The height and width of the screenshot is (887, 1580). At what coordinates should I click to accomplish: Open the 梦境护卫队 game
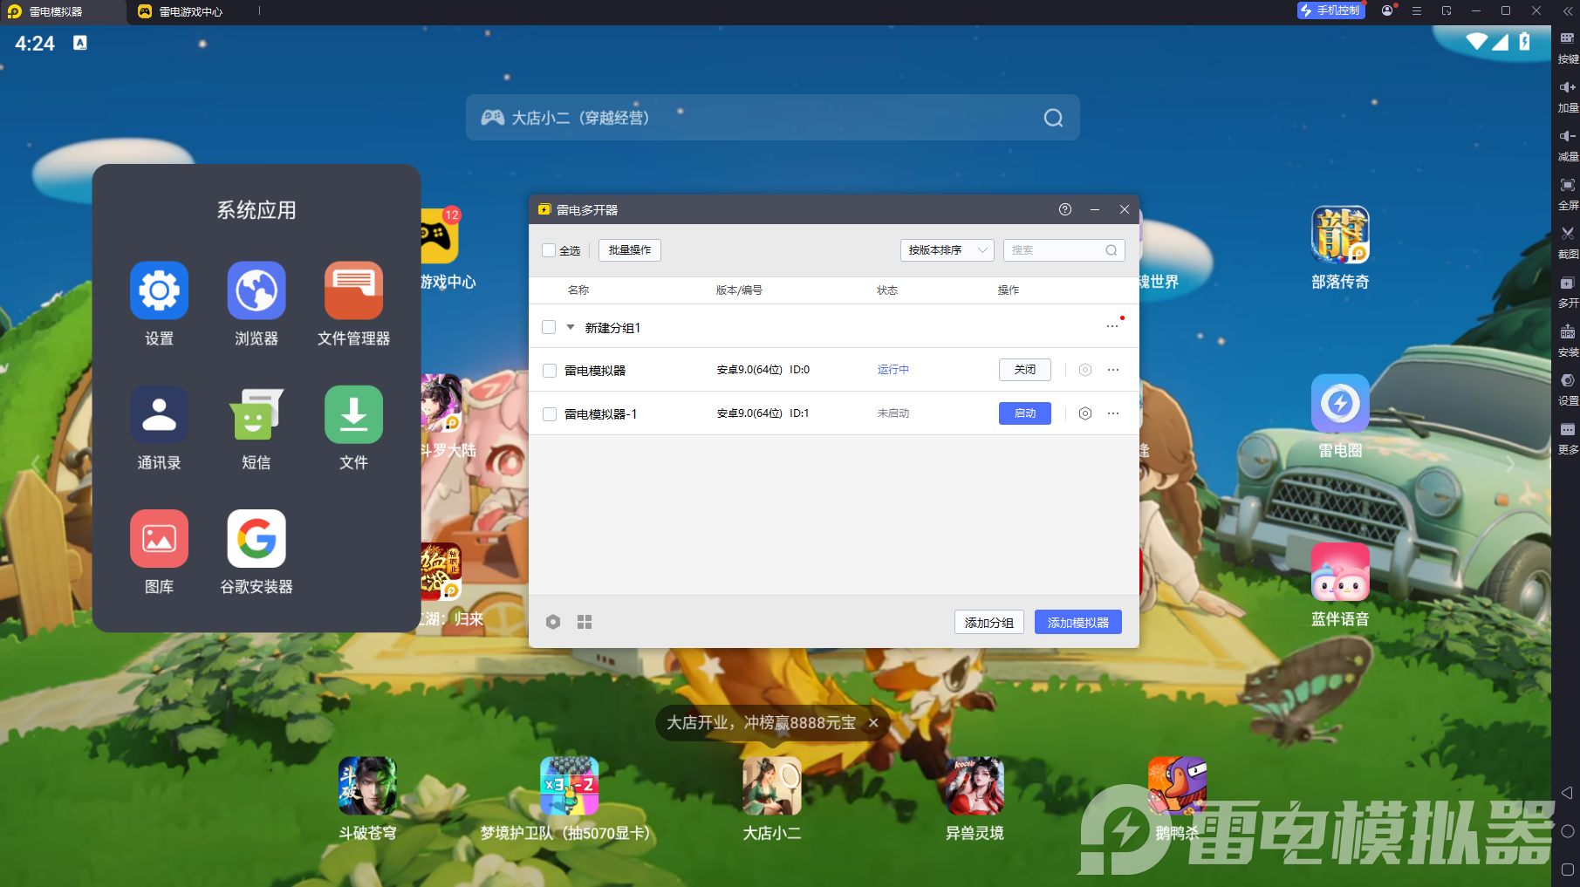(569, 785)
